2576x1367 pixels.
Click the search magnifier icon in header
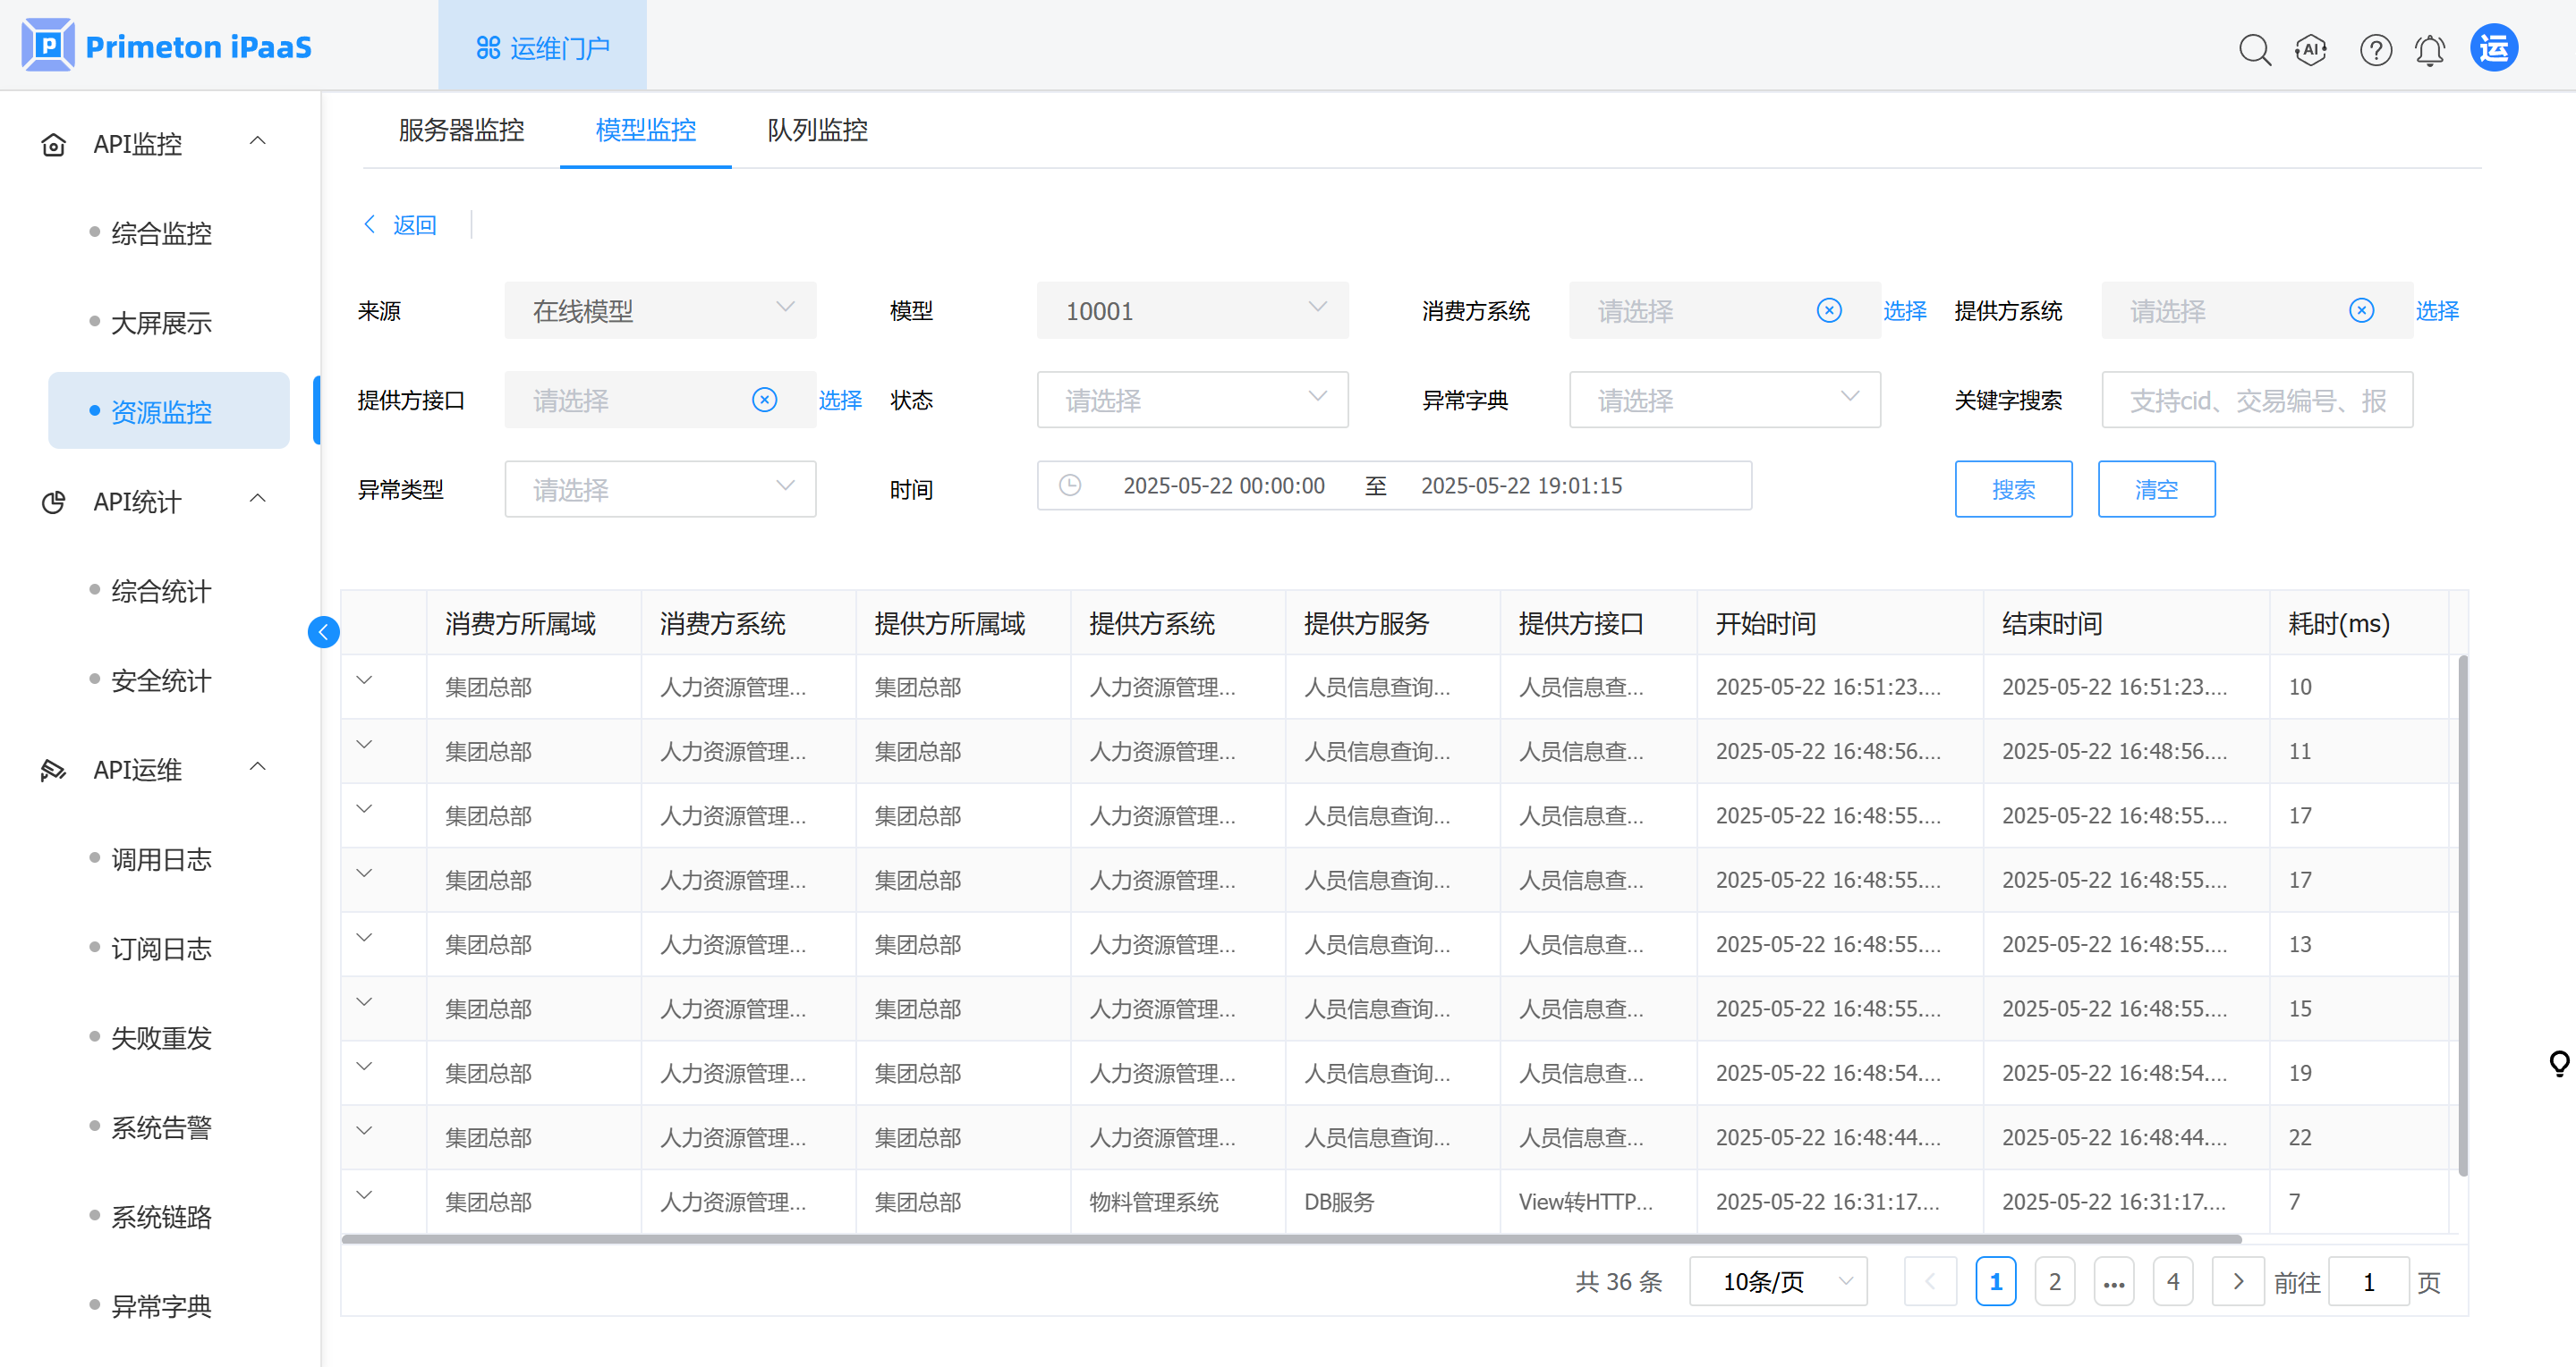click(2254, 49)
